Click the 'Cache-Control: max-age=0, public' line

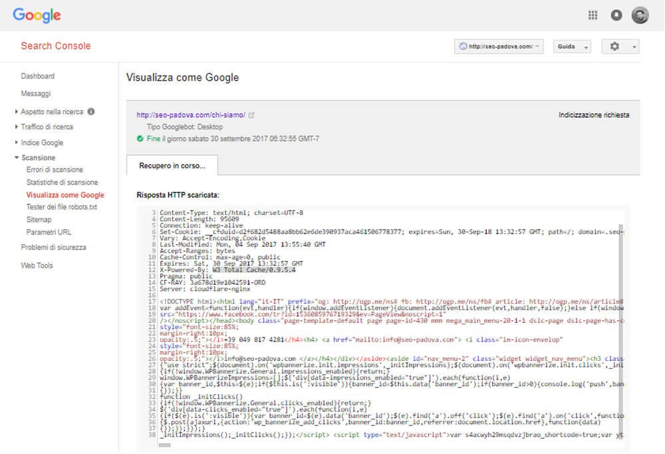(219, 257)
